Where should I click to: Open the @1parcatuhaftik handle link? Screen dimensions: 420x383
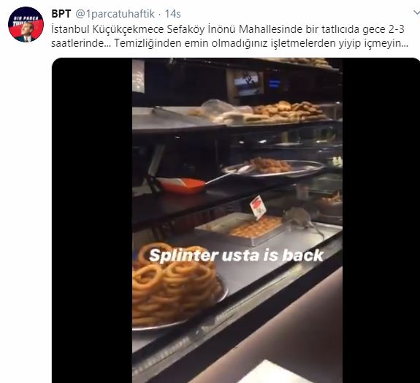115,14
